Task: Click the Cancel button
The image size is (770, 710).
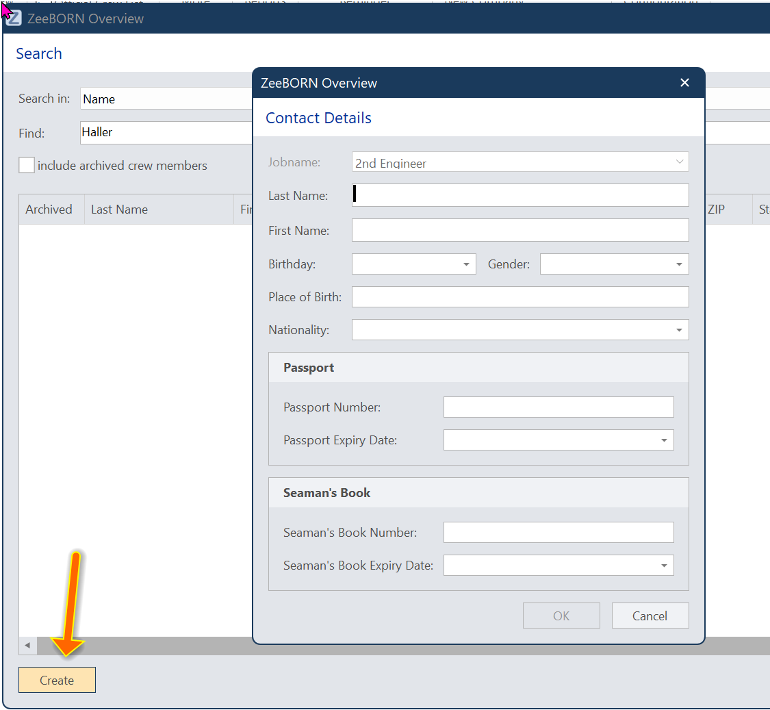Action: coord(650,615)
